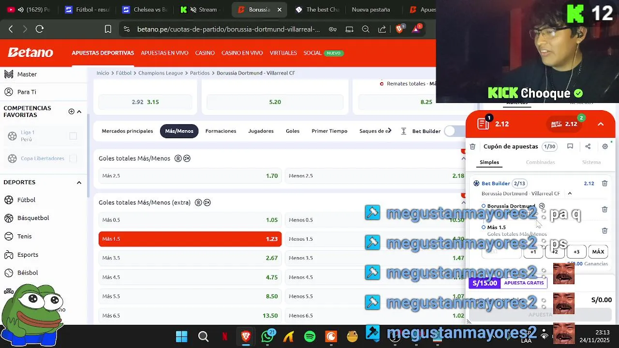Collapse Goles totales Más/Menos (extra) market
Screen dimensions: 619x348
463,203
